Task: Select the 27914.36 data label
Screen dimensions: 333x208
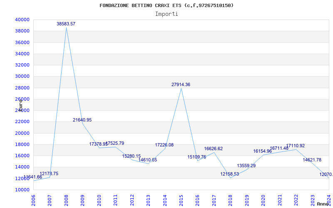Action: pos(181,85)
